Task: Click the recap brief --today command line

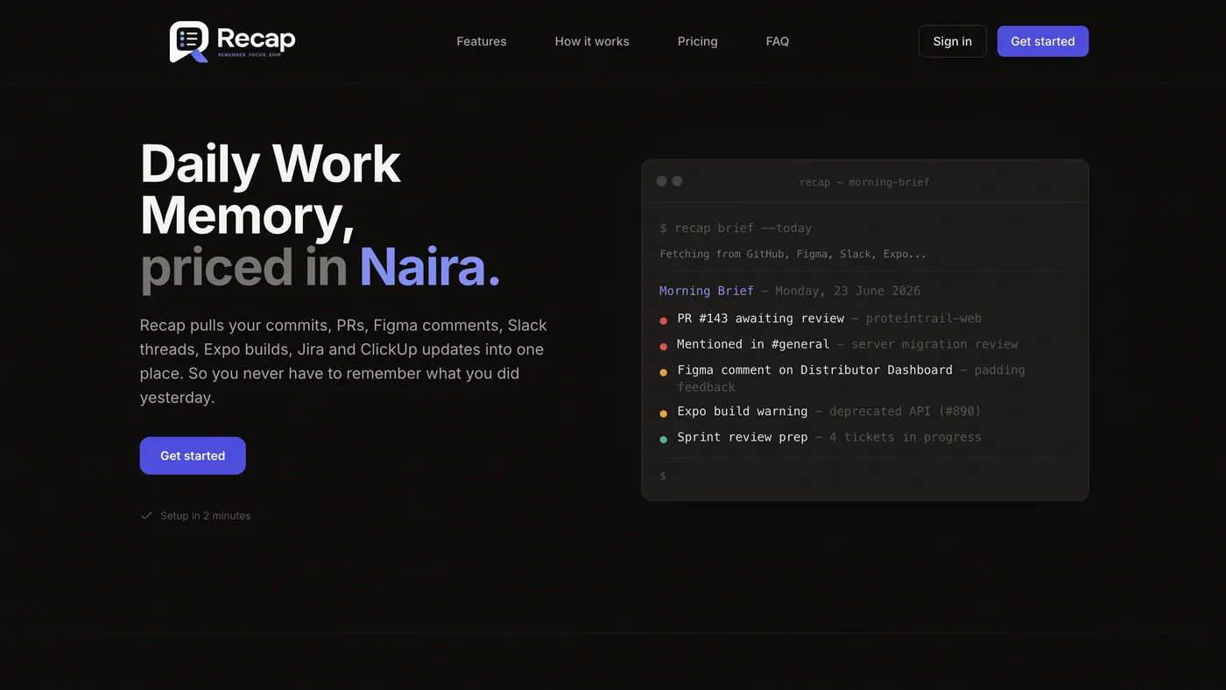Action: (x=736, y=228)
